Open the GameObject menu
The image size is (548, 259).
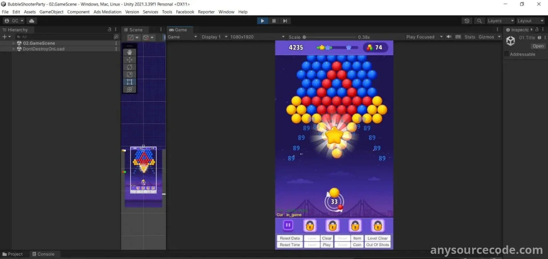(51, 12)
